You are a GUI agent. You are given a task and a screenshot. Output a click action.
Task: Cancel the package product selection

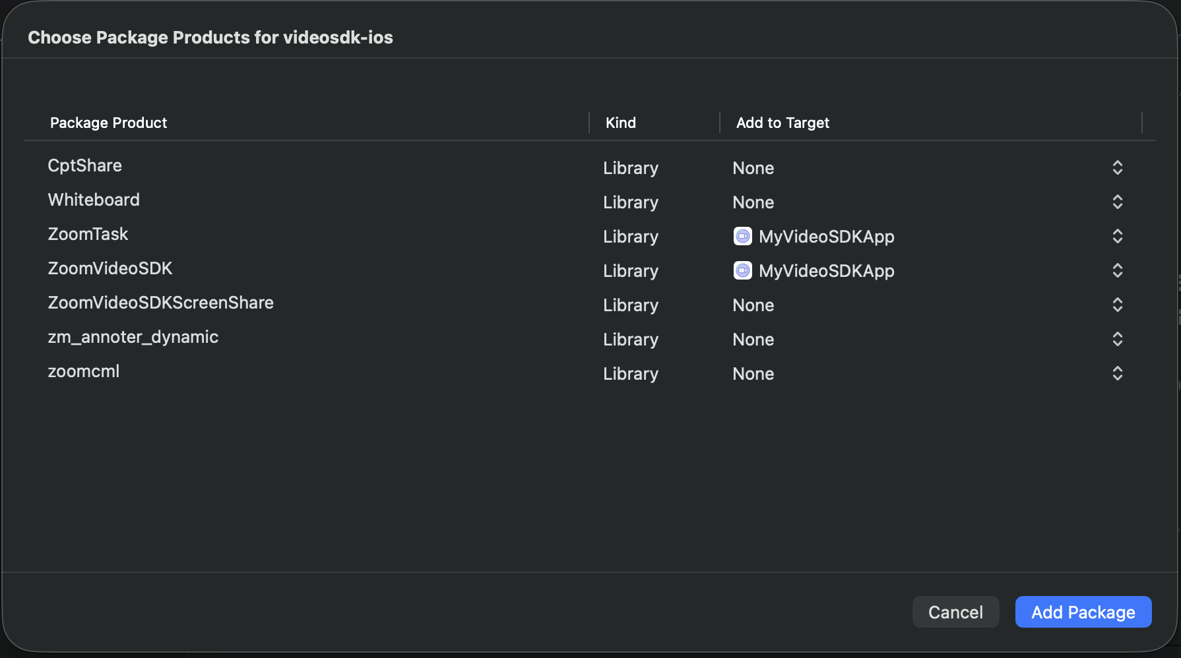tap(955, 612)
